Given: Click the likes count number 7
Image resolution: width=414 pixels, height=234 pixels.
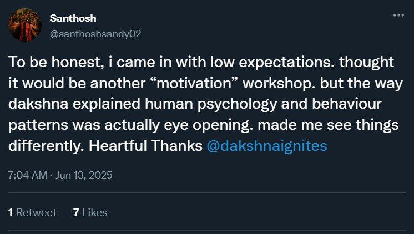Looking at the screenshot, I should 76,212.
